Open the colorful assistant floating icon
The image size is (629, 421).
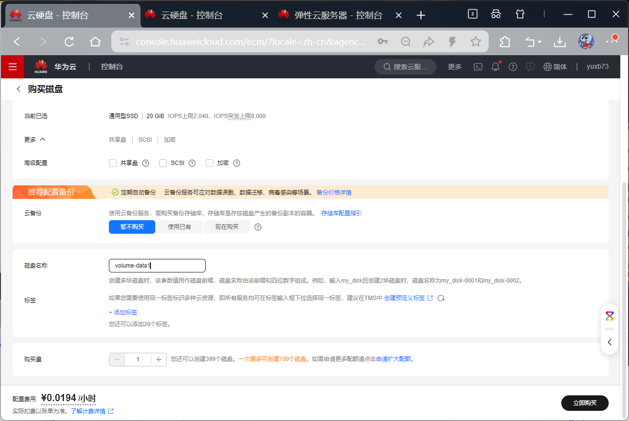coord(610,316)
